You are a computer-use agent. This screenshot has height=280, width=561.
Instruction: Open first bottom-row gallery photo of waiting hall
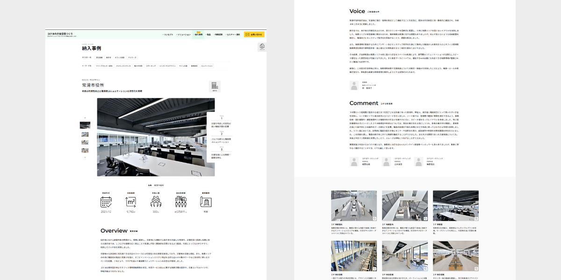pos(354,256)
